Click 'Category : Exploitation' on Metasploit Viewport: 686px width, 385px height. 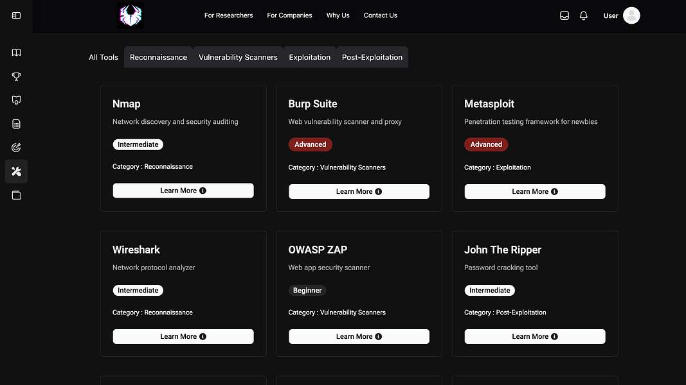(498, 167)
